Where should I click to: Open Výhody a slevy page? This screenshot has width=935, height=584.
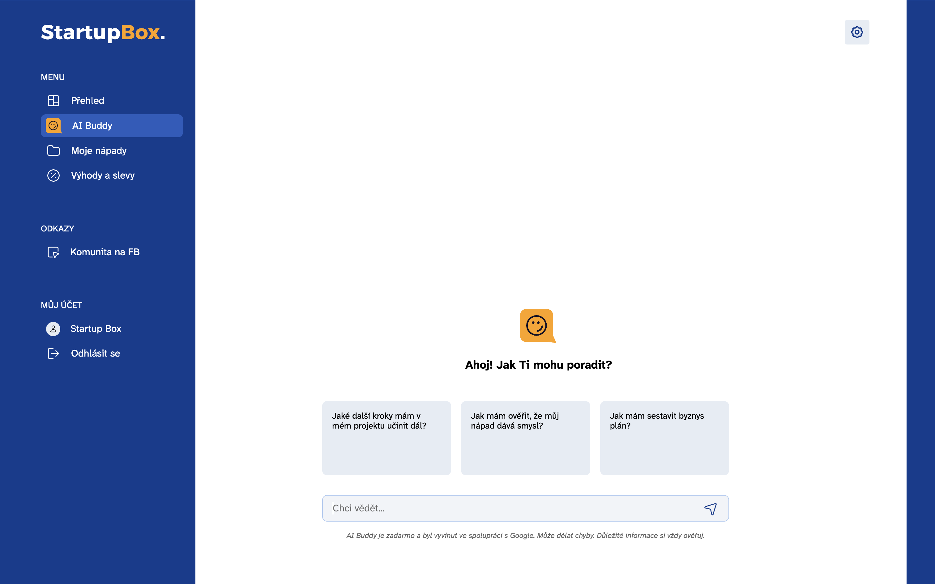point(103,176)
